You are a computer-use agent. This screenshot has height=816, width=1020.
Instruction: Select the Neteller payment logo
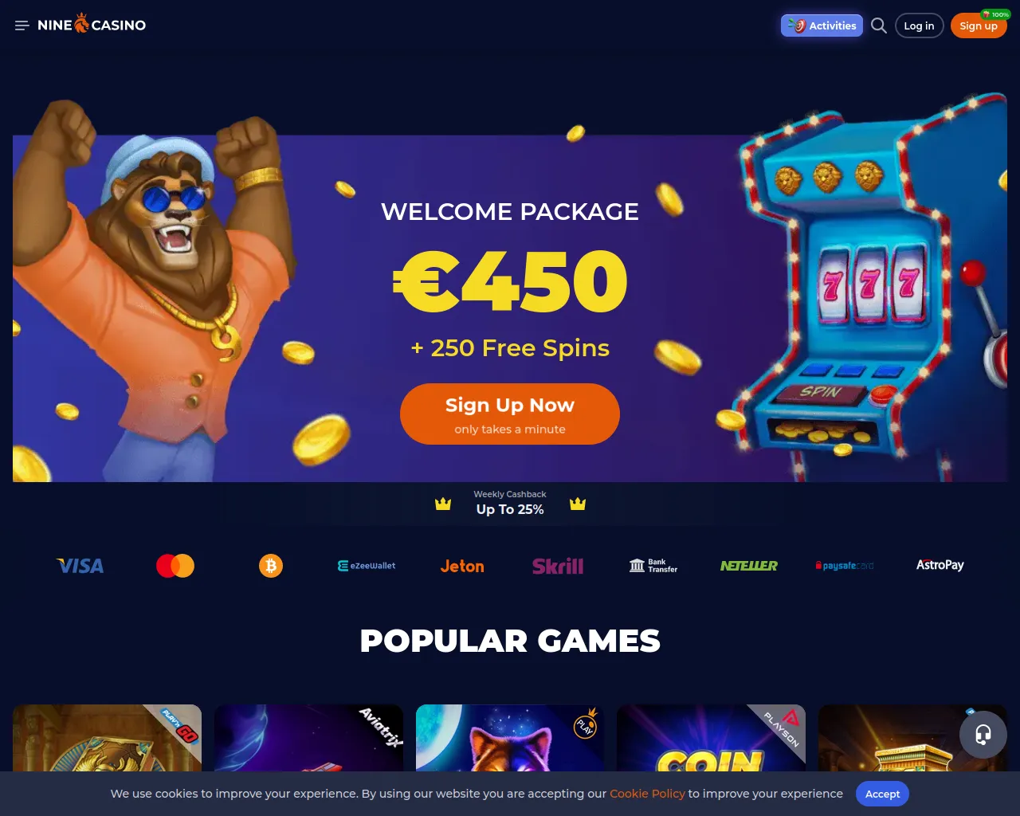[x=749, y=566]
